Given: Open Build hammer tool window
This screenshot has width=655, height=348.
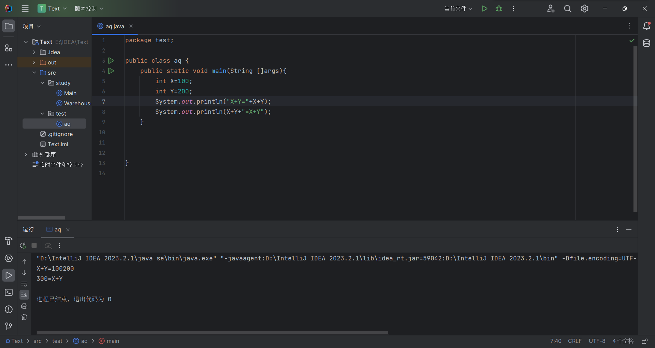Looking at the screenshot, I should pos(9,241).
